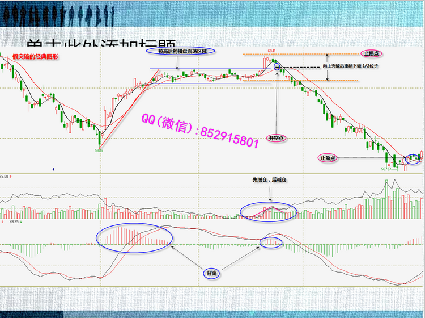Select the 止盈点 take-profit label
Image resolution: width=425 pixels, height=318 pixels.
tap(327, 157)
